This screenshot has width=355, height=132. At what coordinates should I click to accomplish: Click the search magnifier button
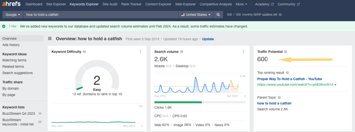pos(218,14)
